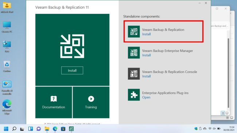The width and height of the screenshot is (237, 133).
Task: Open Microsoft Store from the taskbar
Action: pos(63,129)
